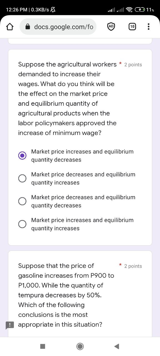Tap the AdBlock shield icon
This screenshot has height=356, width=160.
(111, 26)
